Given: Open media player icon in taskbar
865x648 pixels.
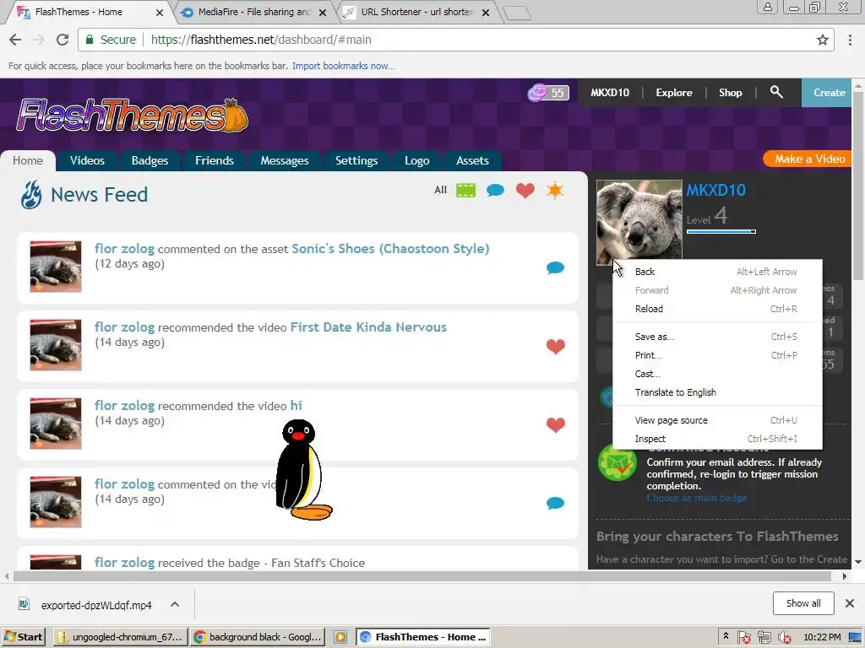Looking at the screenshot, I should pyautogui.click(x=340, y=637).
